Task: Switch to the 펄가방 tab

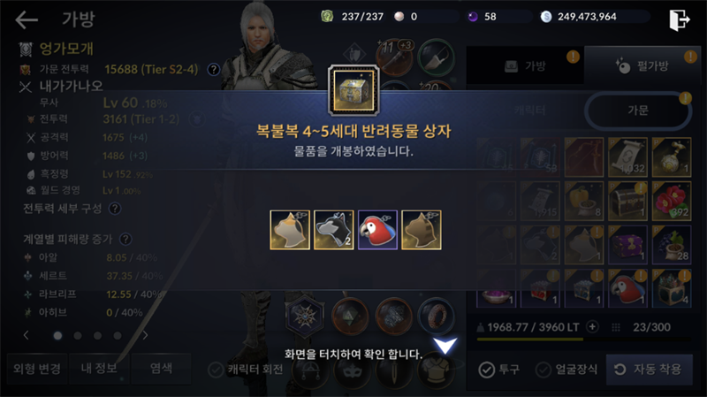Action: coord(643,65)
